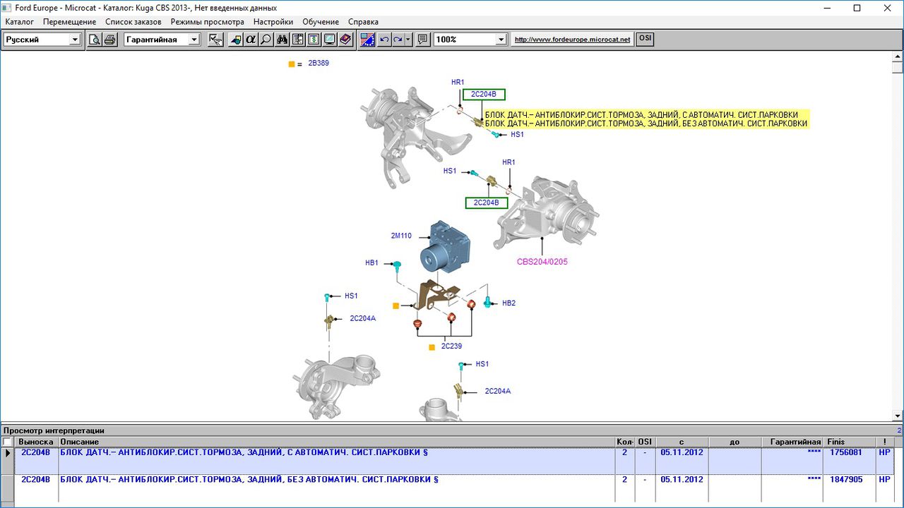This screenshot has width=904, height=508.
Task: Click the redo forward arrow
Action: [x=398, y=40]
